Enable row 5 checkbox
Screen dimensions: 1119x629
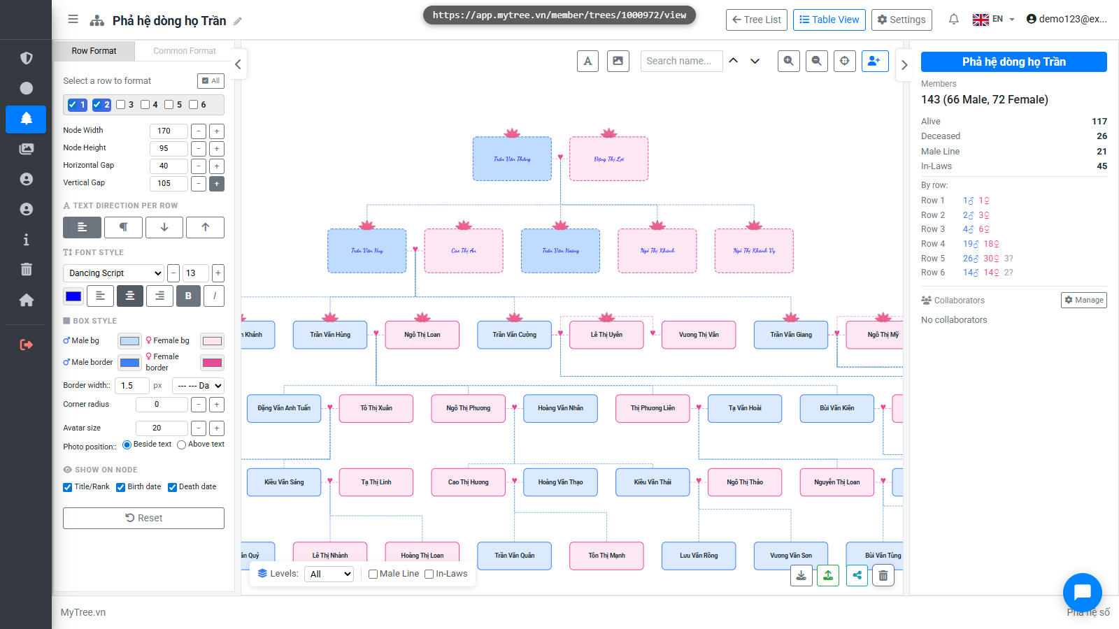(x=169, y=105)
